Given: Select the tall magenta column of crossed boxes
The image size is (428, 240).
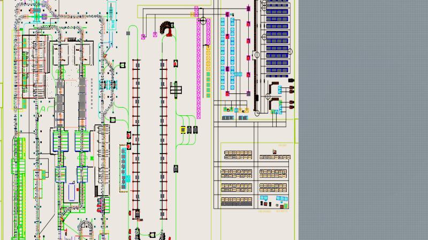Looking at the screenshot, I should point(198,64).
